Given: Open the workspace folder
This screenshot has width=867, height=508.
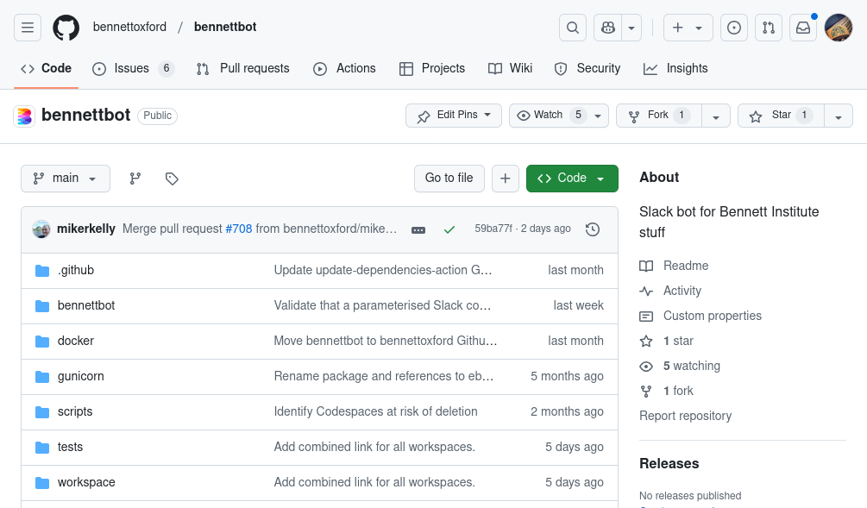Looking at the screenshot, I should [86, 483].
